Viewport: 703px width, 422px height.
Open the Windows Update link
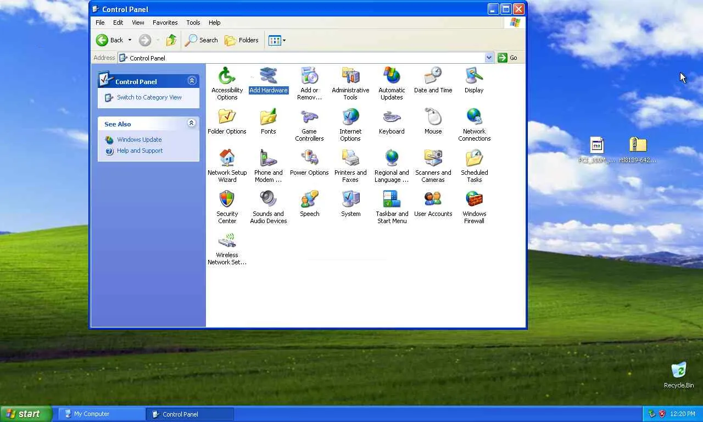tap(140, 140)
